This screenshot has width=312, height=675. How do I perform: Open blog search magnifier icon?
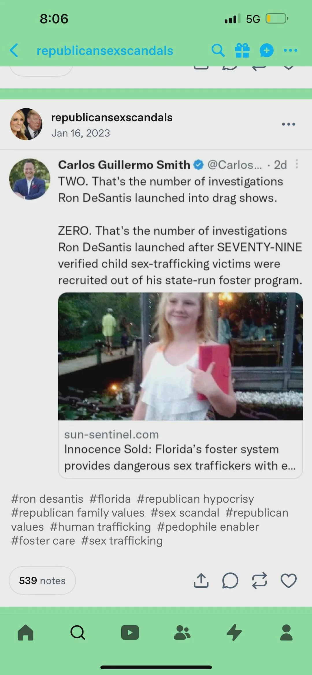pyautogui.click(x=218, y=50)
